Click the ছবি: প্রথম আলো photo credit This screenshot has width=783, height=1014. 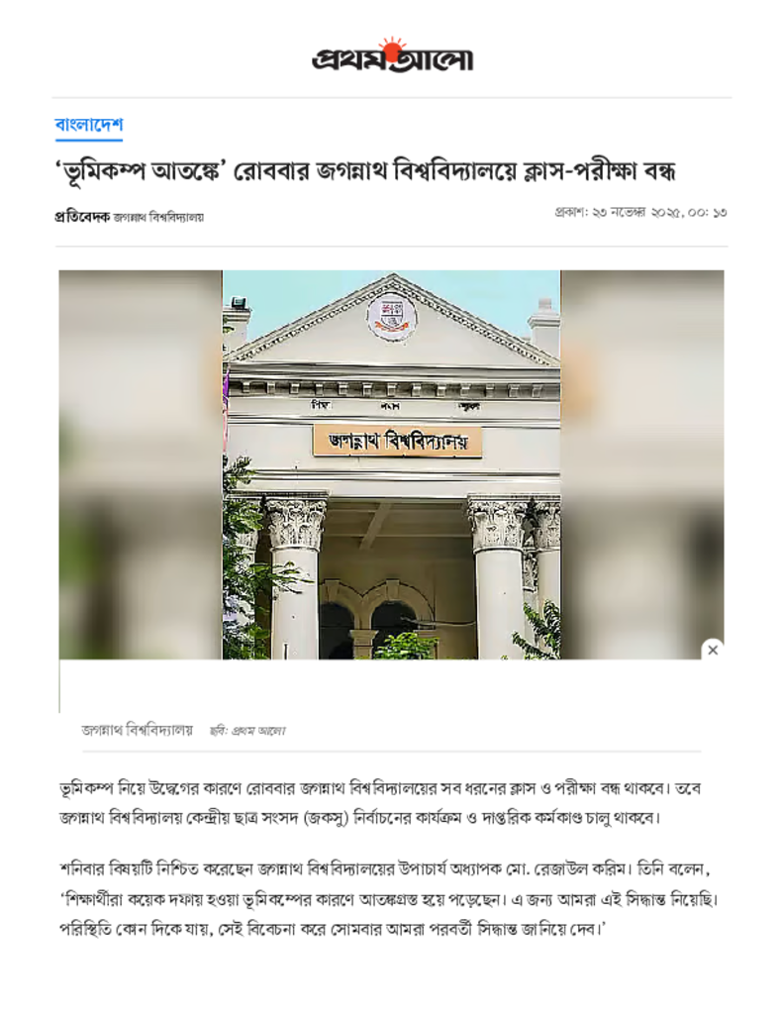(x=247, y=731)
